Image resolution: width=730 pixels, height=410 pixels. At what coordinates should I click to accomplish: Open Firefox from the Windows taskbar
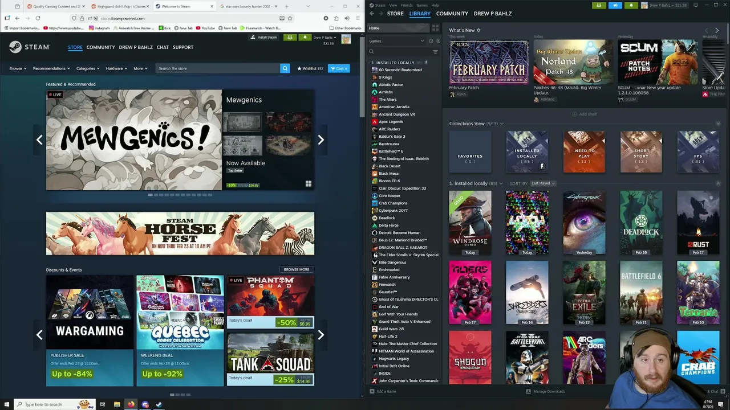[x=131, y=404]
